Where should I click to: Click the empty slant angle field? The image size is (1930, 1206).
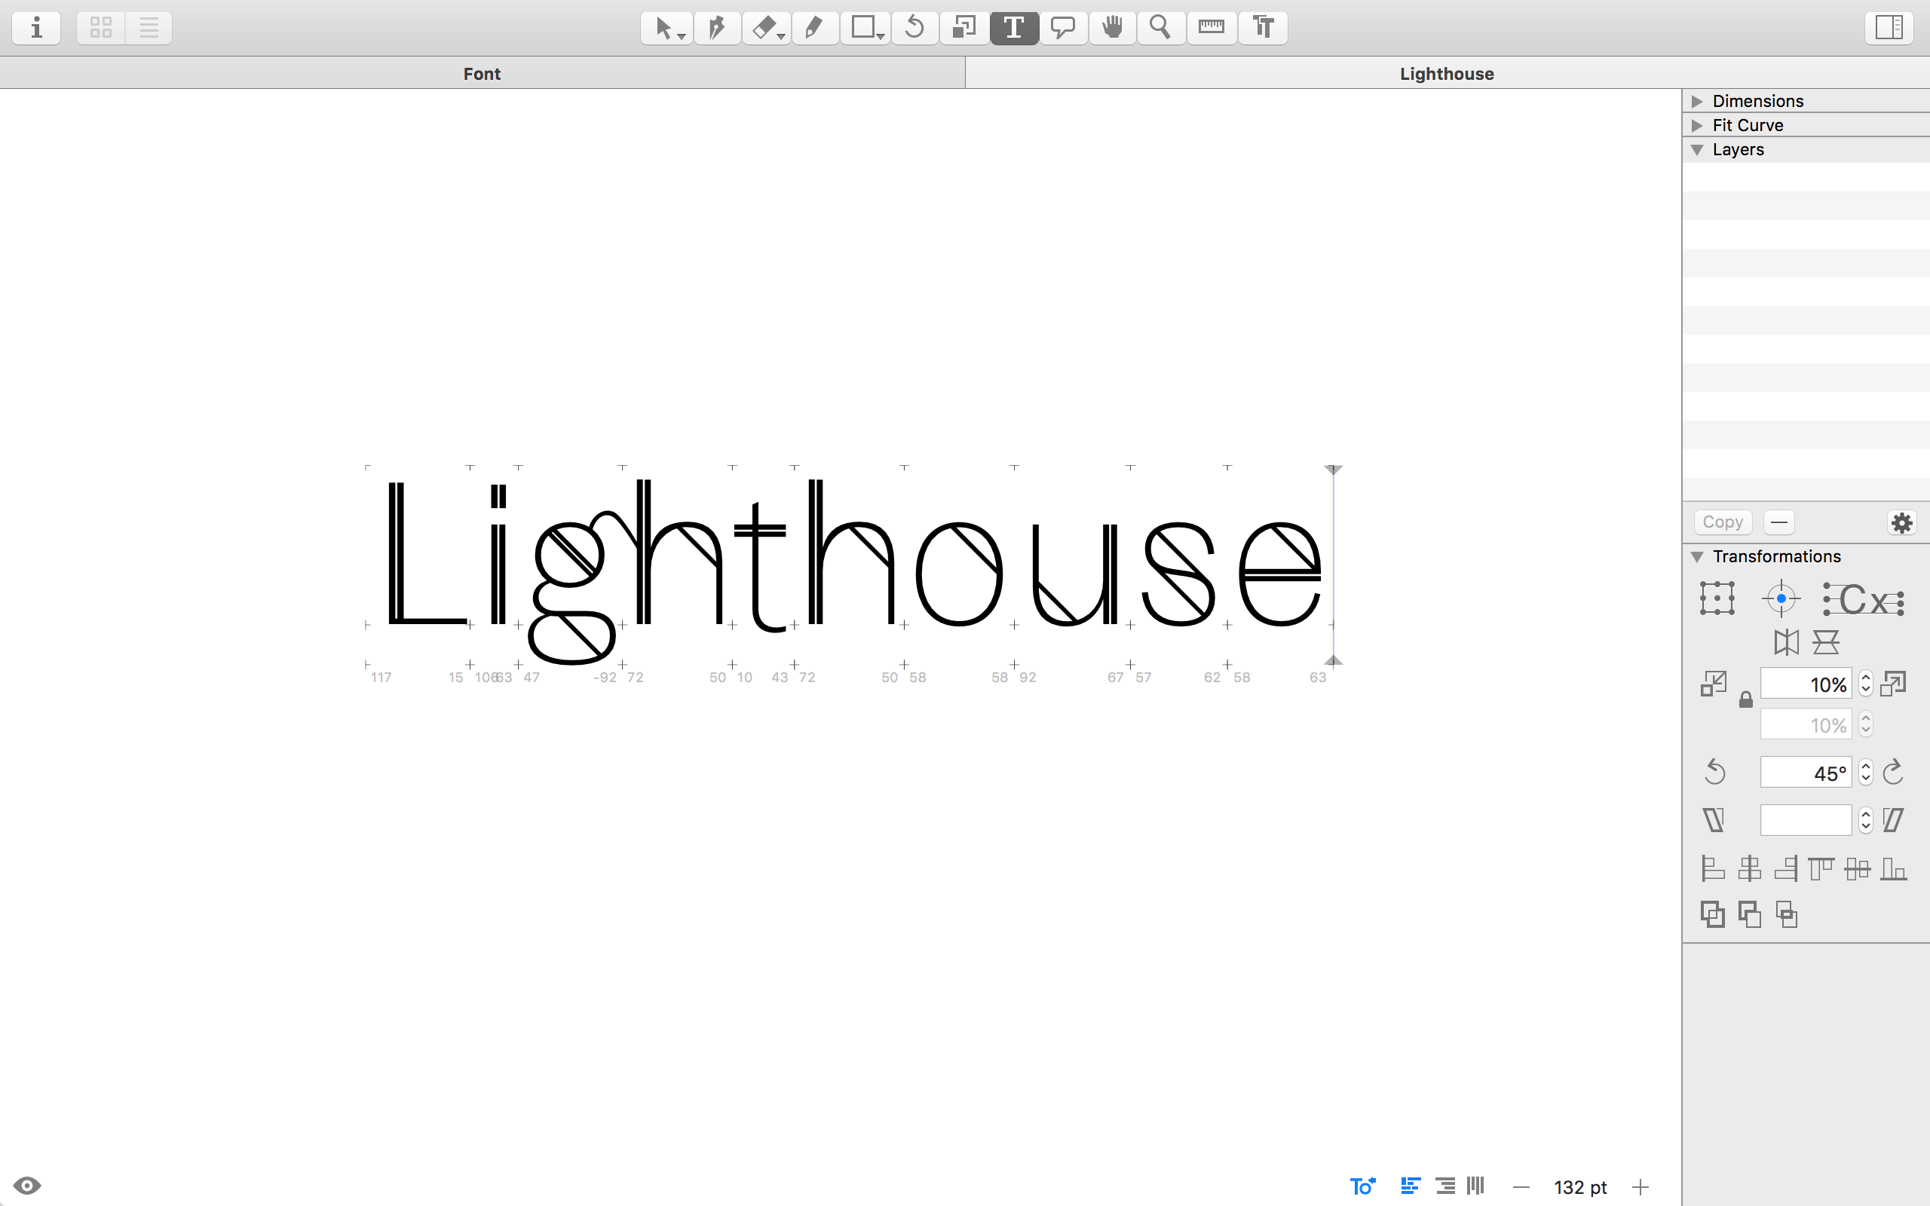(1806, 820)
